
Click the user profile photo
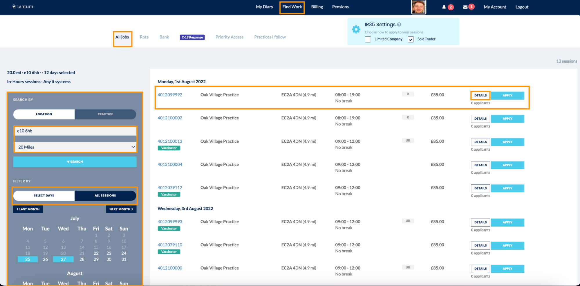418,7
